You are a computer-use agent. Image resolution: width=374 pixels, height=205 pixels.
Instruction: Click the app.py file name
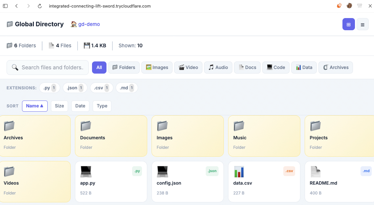coord(87,183)
